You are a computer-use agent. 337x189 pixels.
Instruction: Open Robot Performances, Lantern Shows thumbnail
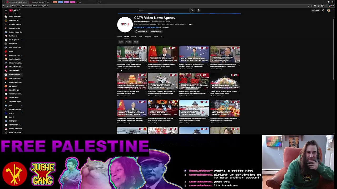coord(163,108)
